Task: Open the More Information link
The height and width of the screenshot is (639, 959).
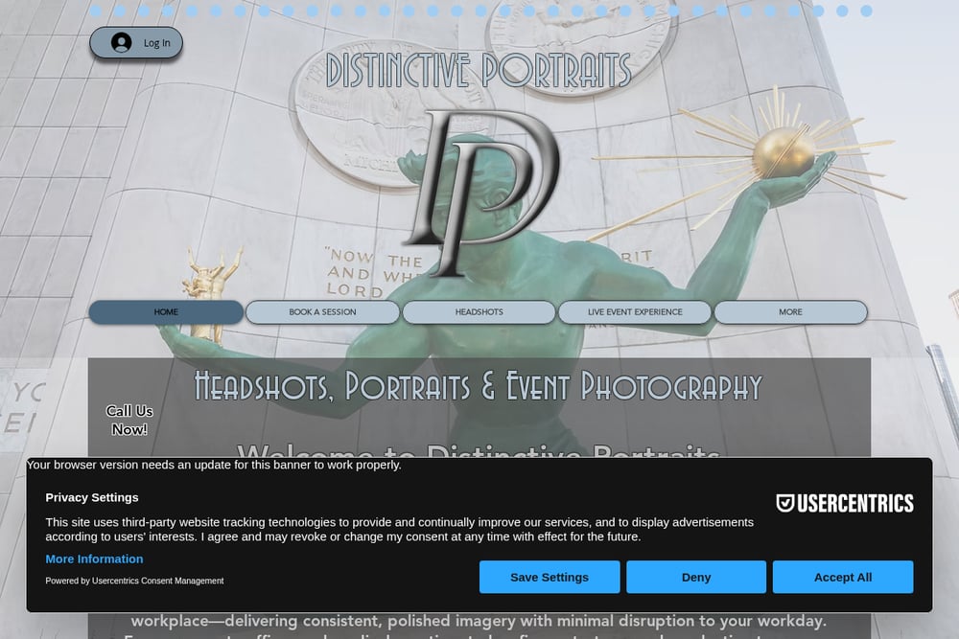Action: tap(94, 559)
